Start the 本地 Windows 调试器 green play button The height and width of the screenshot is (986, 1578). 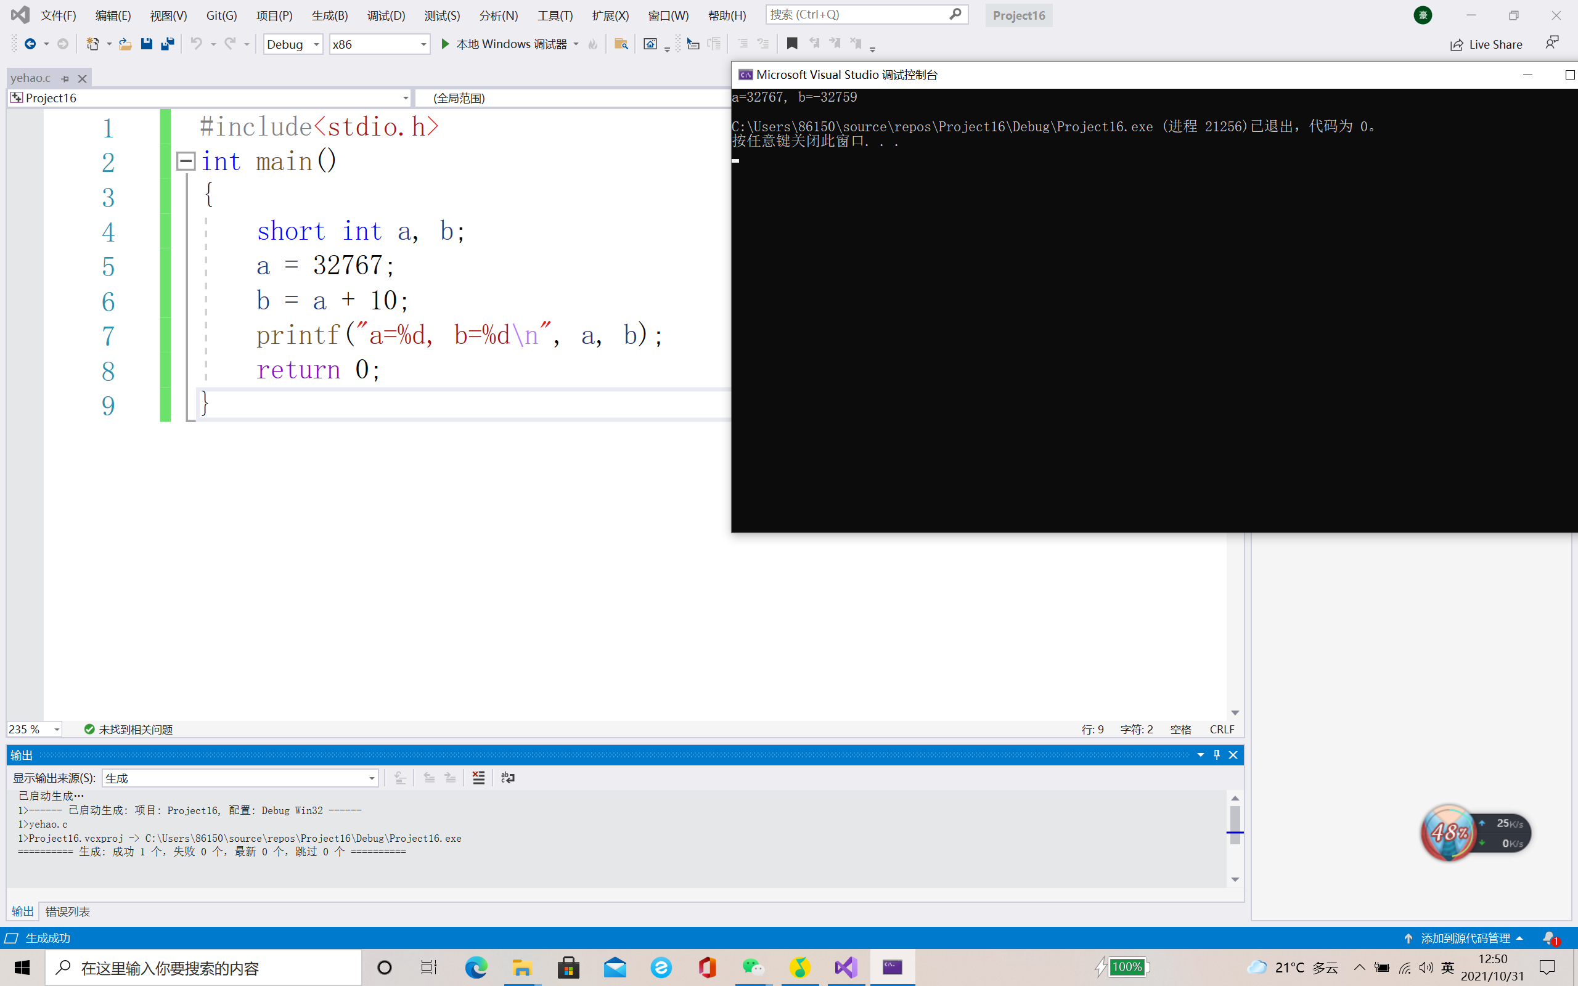446,44
